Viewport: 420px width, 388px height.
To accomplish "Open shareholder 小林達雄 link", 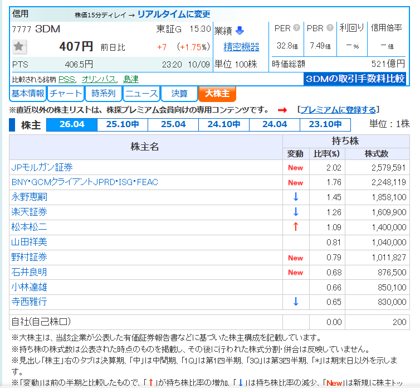I will [29, 287].
